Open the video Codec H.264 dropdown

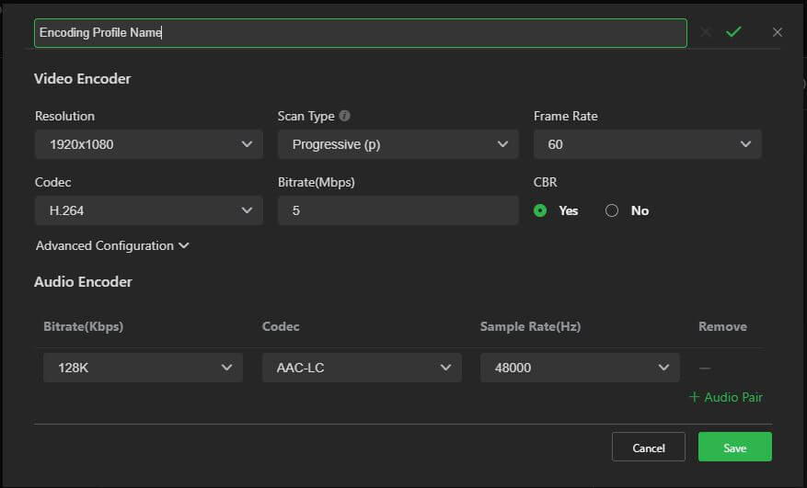148,210
